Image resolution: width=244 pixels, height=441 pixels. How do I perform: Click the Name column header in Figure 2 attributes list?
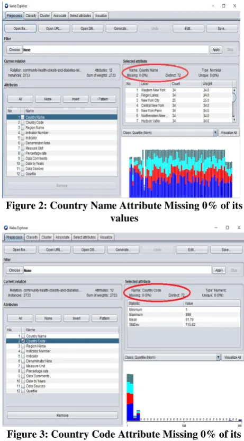point(71,111)
